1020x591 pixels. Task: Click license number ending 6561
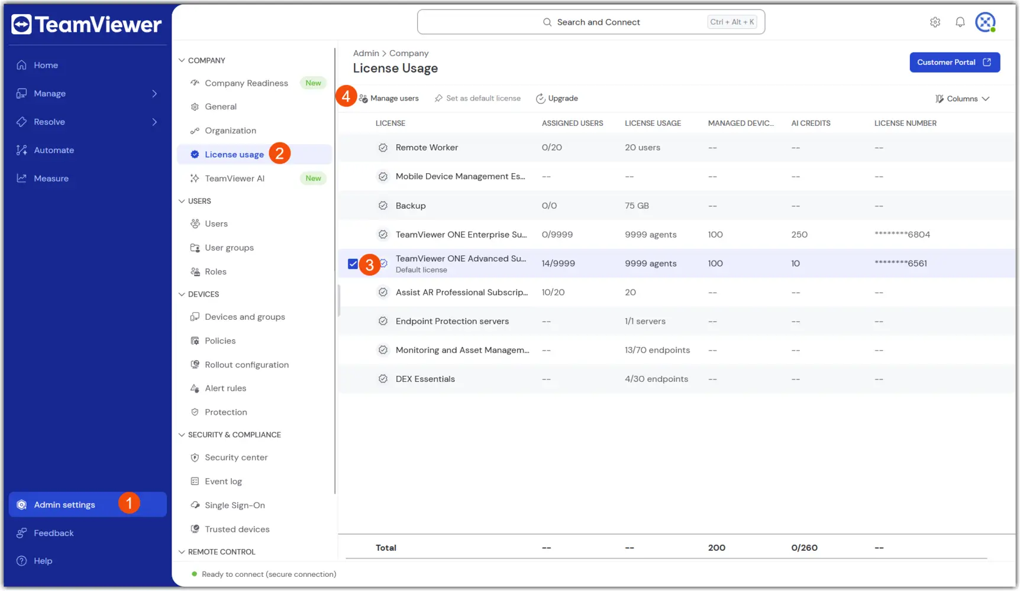tap(900, 264)
